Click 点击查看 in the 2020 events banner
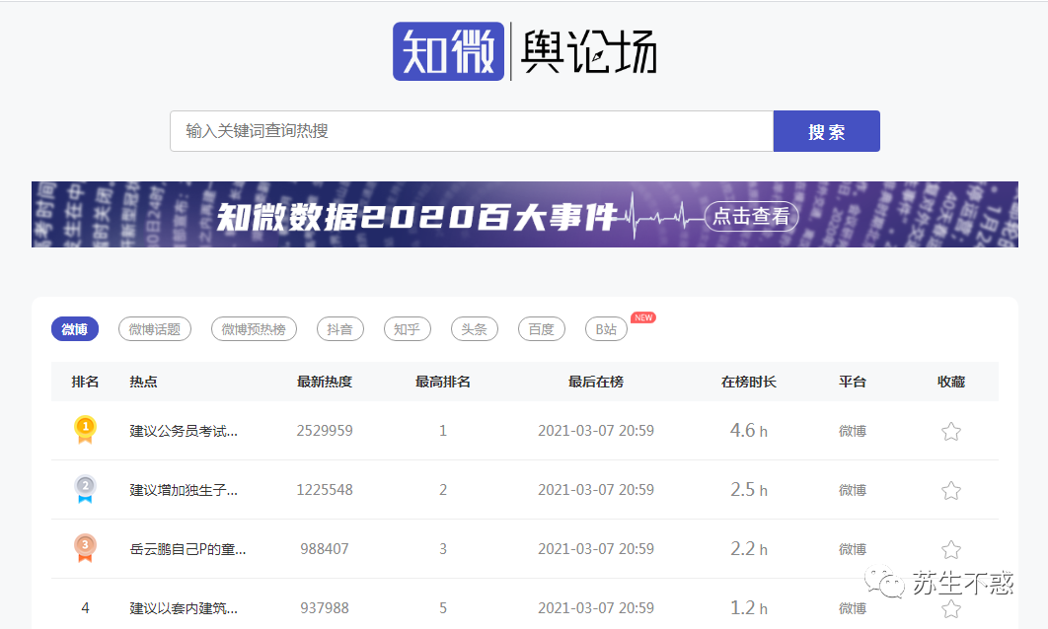 pos(751,215)
